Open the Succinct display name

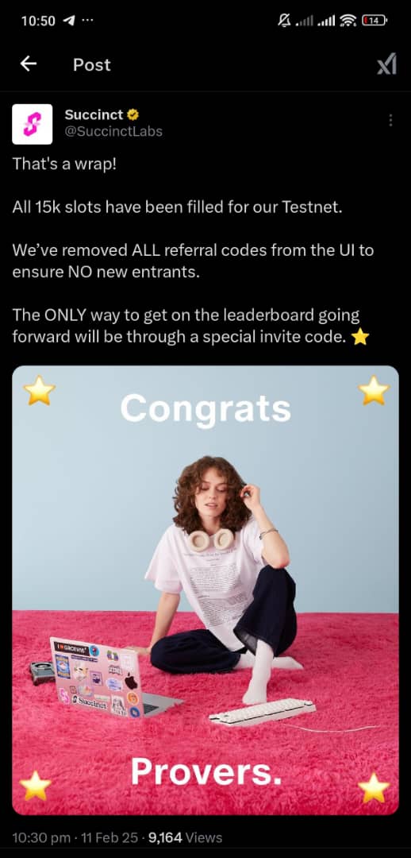point(94,115)
